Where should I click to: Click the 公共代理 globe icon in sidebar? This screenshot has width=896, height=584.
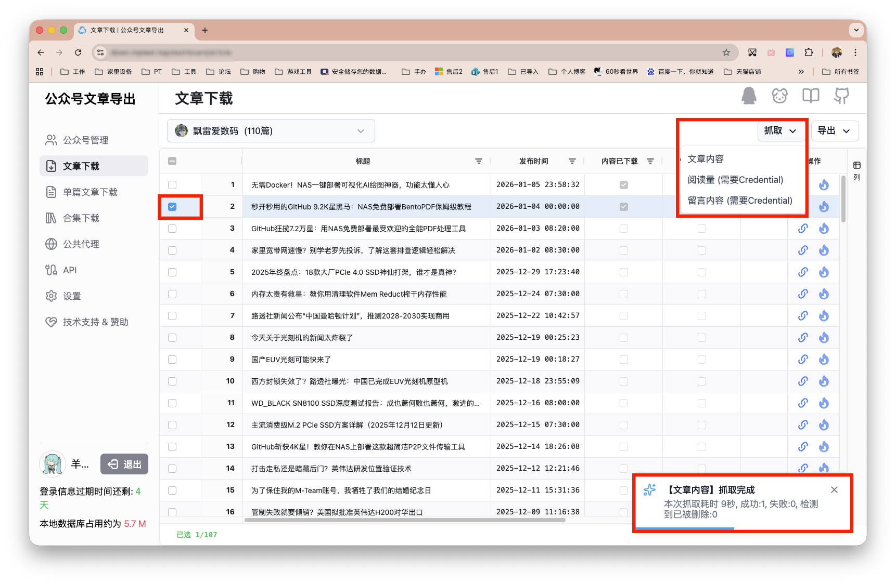[51, 244]
